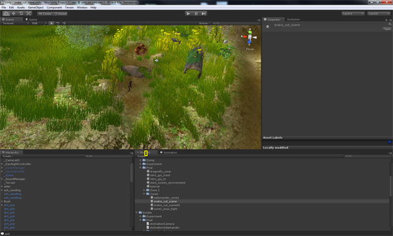Open the Layout dropdown

pos(379,14)
